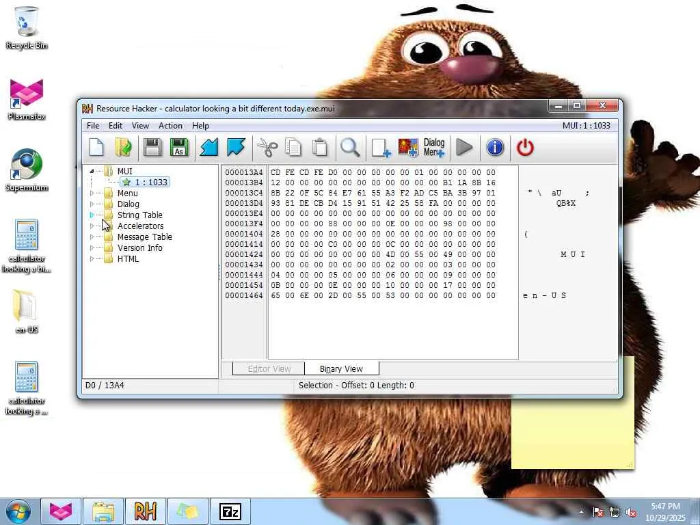Screen dimensions: 700x525
Task: Expand the Dialog tree node
Action: tap(92, 204)
